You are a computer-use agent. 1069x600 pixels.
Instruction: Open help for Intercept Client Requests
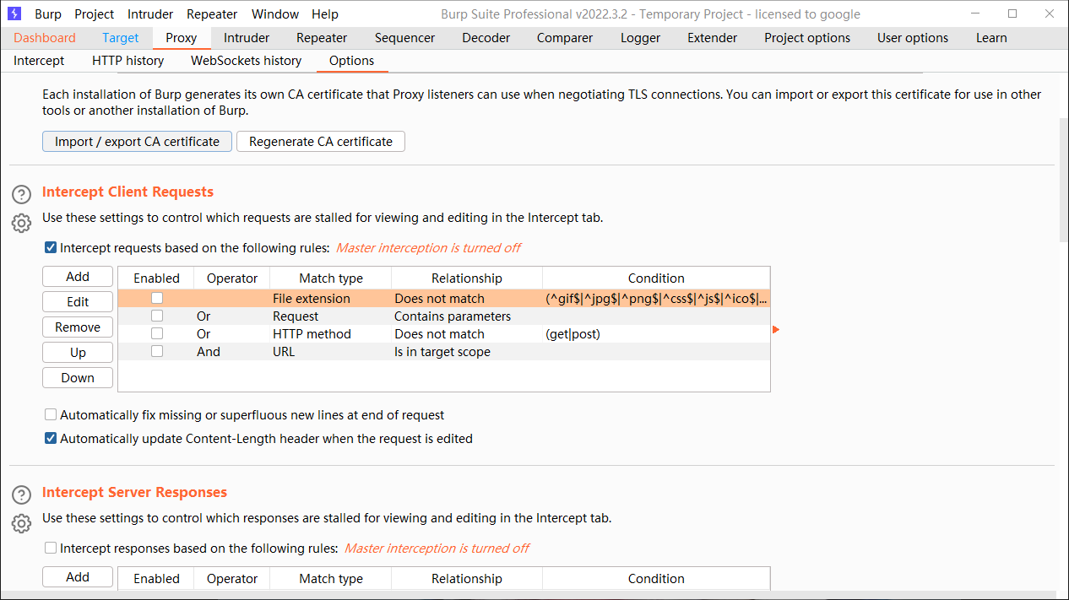22,195
